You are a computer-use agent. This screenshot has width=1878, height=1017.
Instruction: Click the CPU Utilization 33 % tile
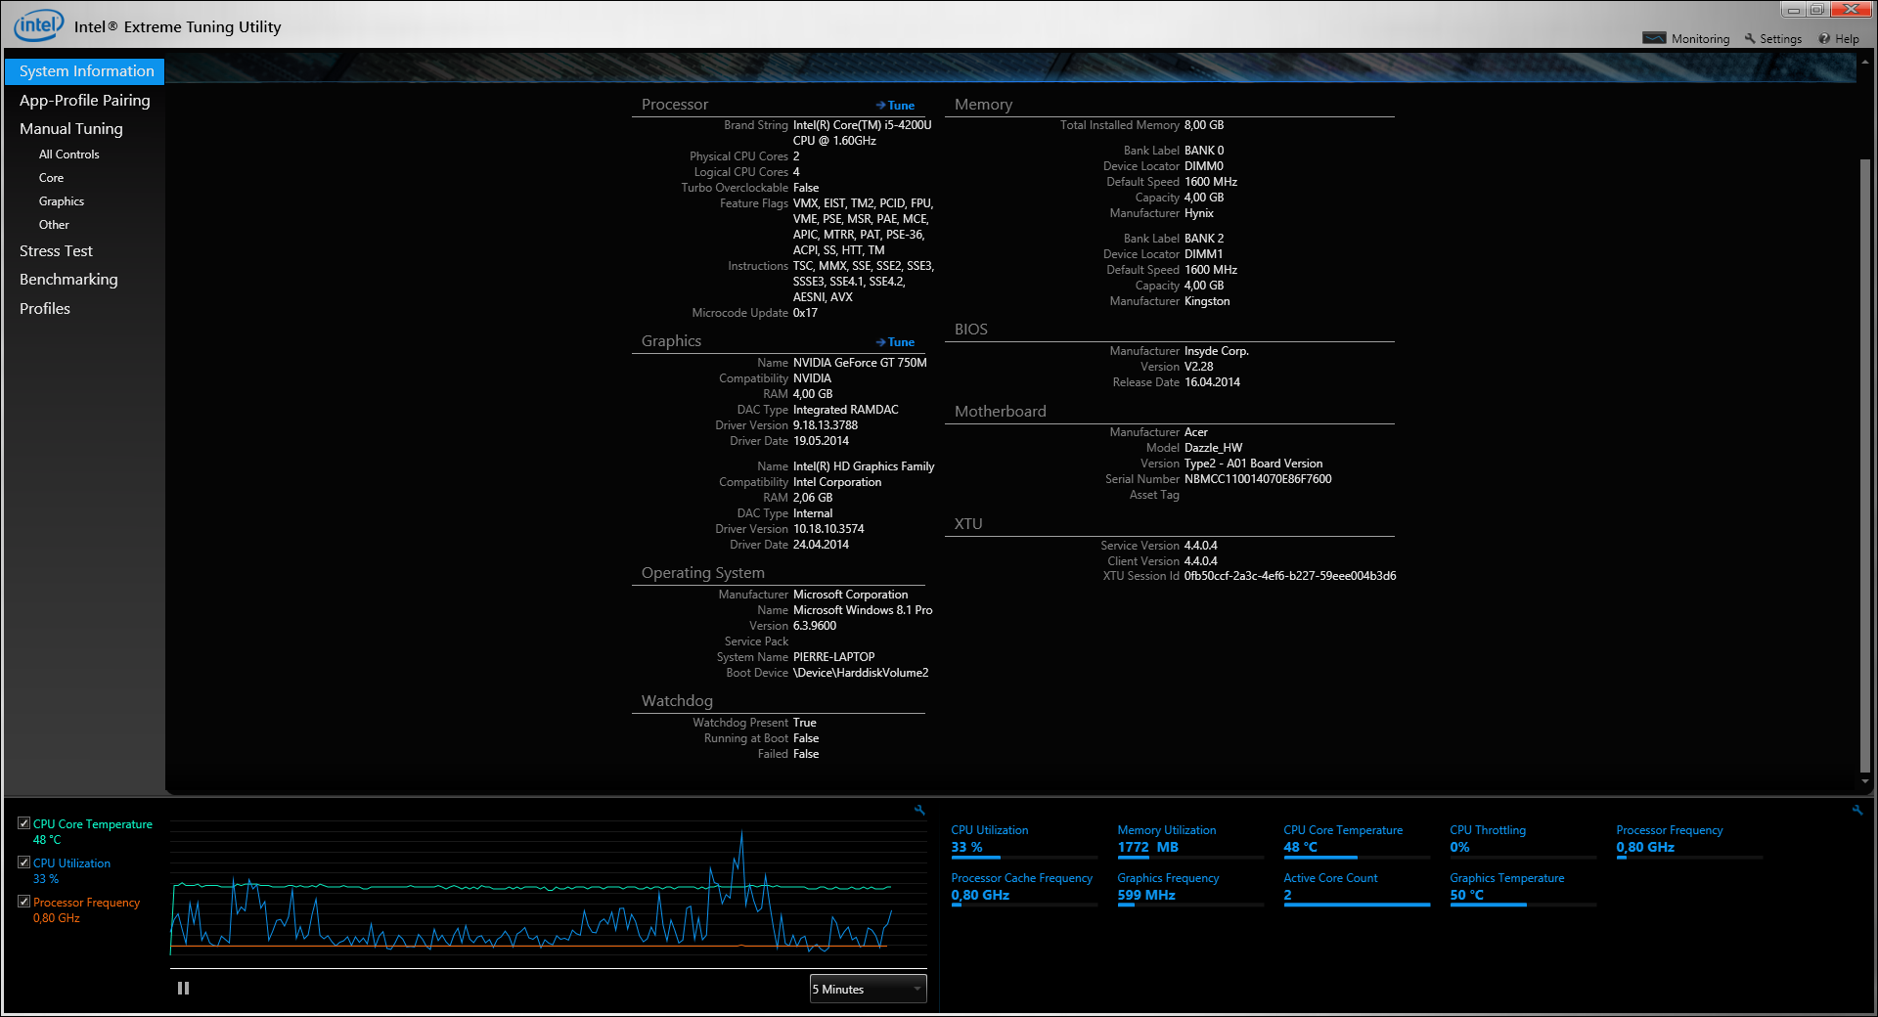(1024, 840)
